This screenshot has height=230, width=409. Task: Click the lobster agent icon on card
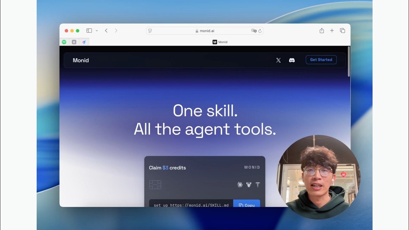tap(249, 184)
